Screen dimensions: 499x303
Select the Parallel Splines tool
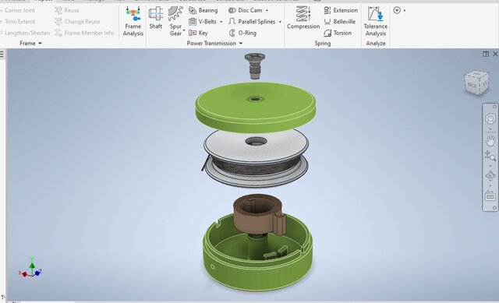(252, 22)
